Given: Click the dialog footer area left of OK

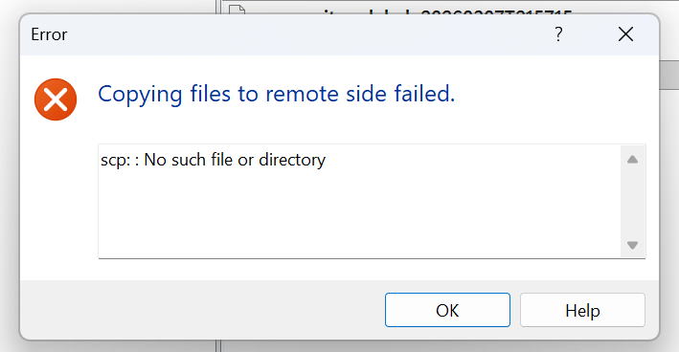Looking at the screenshot, I should click(201, 310).
